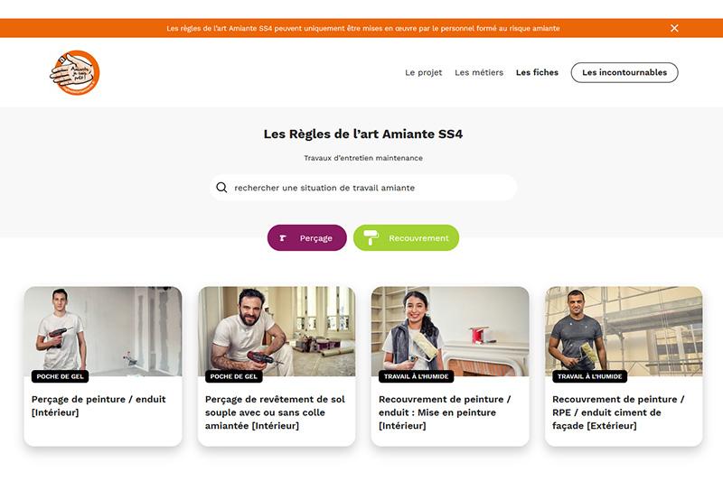This screenshot has height=481, width=723.
Task: Focus the work situation search field
Action: click(x=363, y=188)
